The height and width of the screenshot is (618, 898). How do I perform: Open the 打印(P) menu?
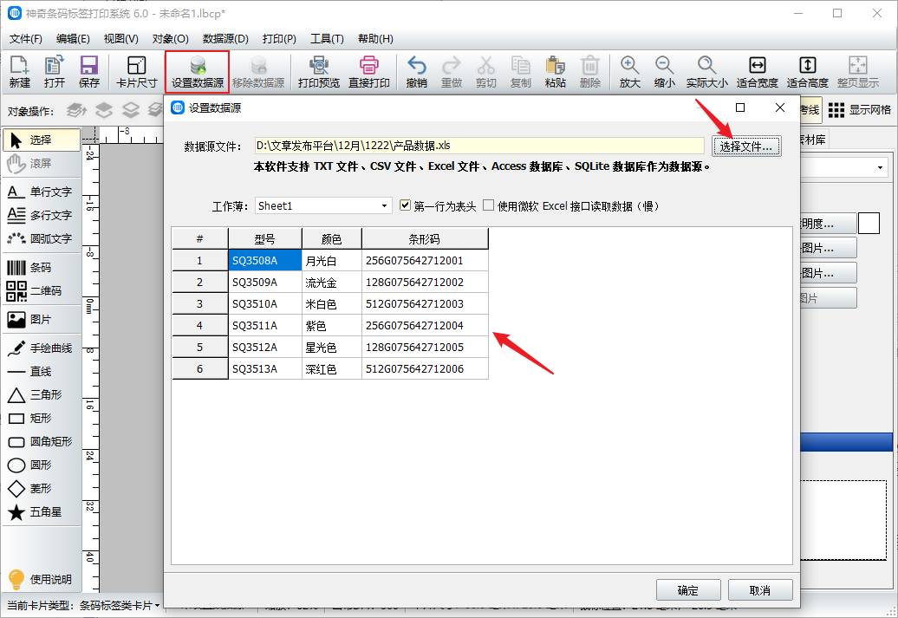point(279,39)
